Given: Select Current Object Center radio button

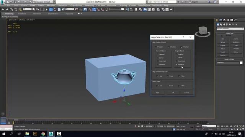Looking at the screenshot, I should pos(158,58).
